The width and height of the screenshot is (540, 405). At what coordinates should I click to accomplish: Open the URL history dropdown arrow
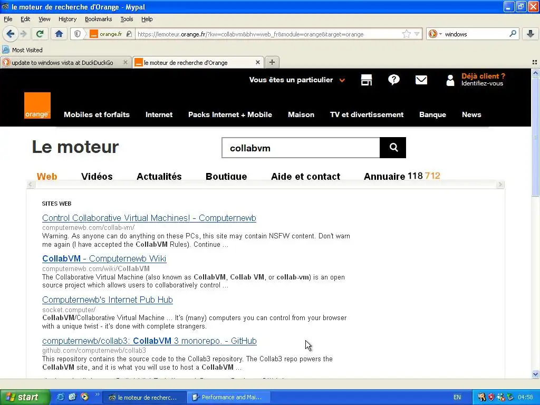[x=417, y=34]
